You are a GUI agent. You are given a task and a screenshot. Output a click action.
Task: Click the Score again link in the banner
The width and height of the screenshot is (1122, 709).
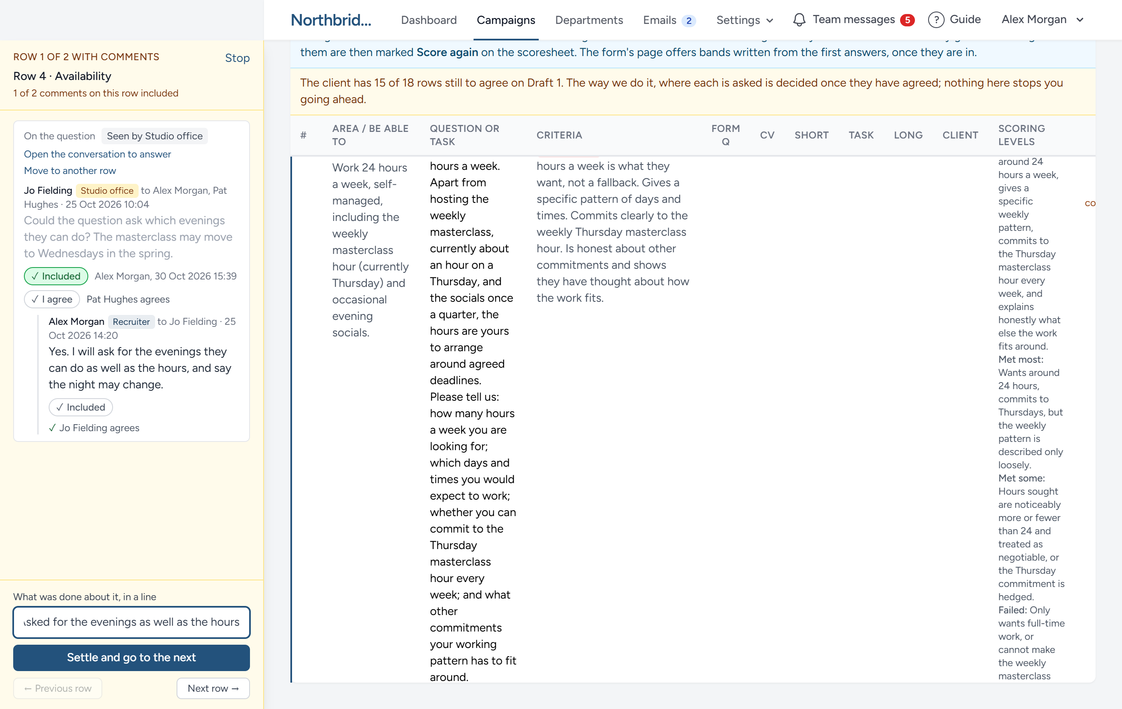(447, 52)
